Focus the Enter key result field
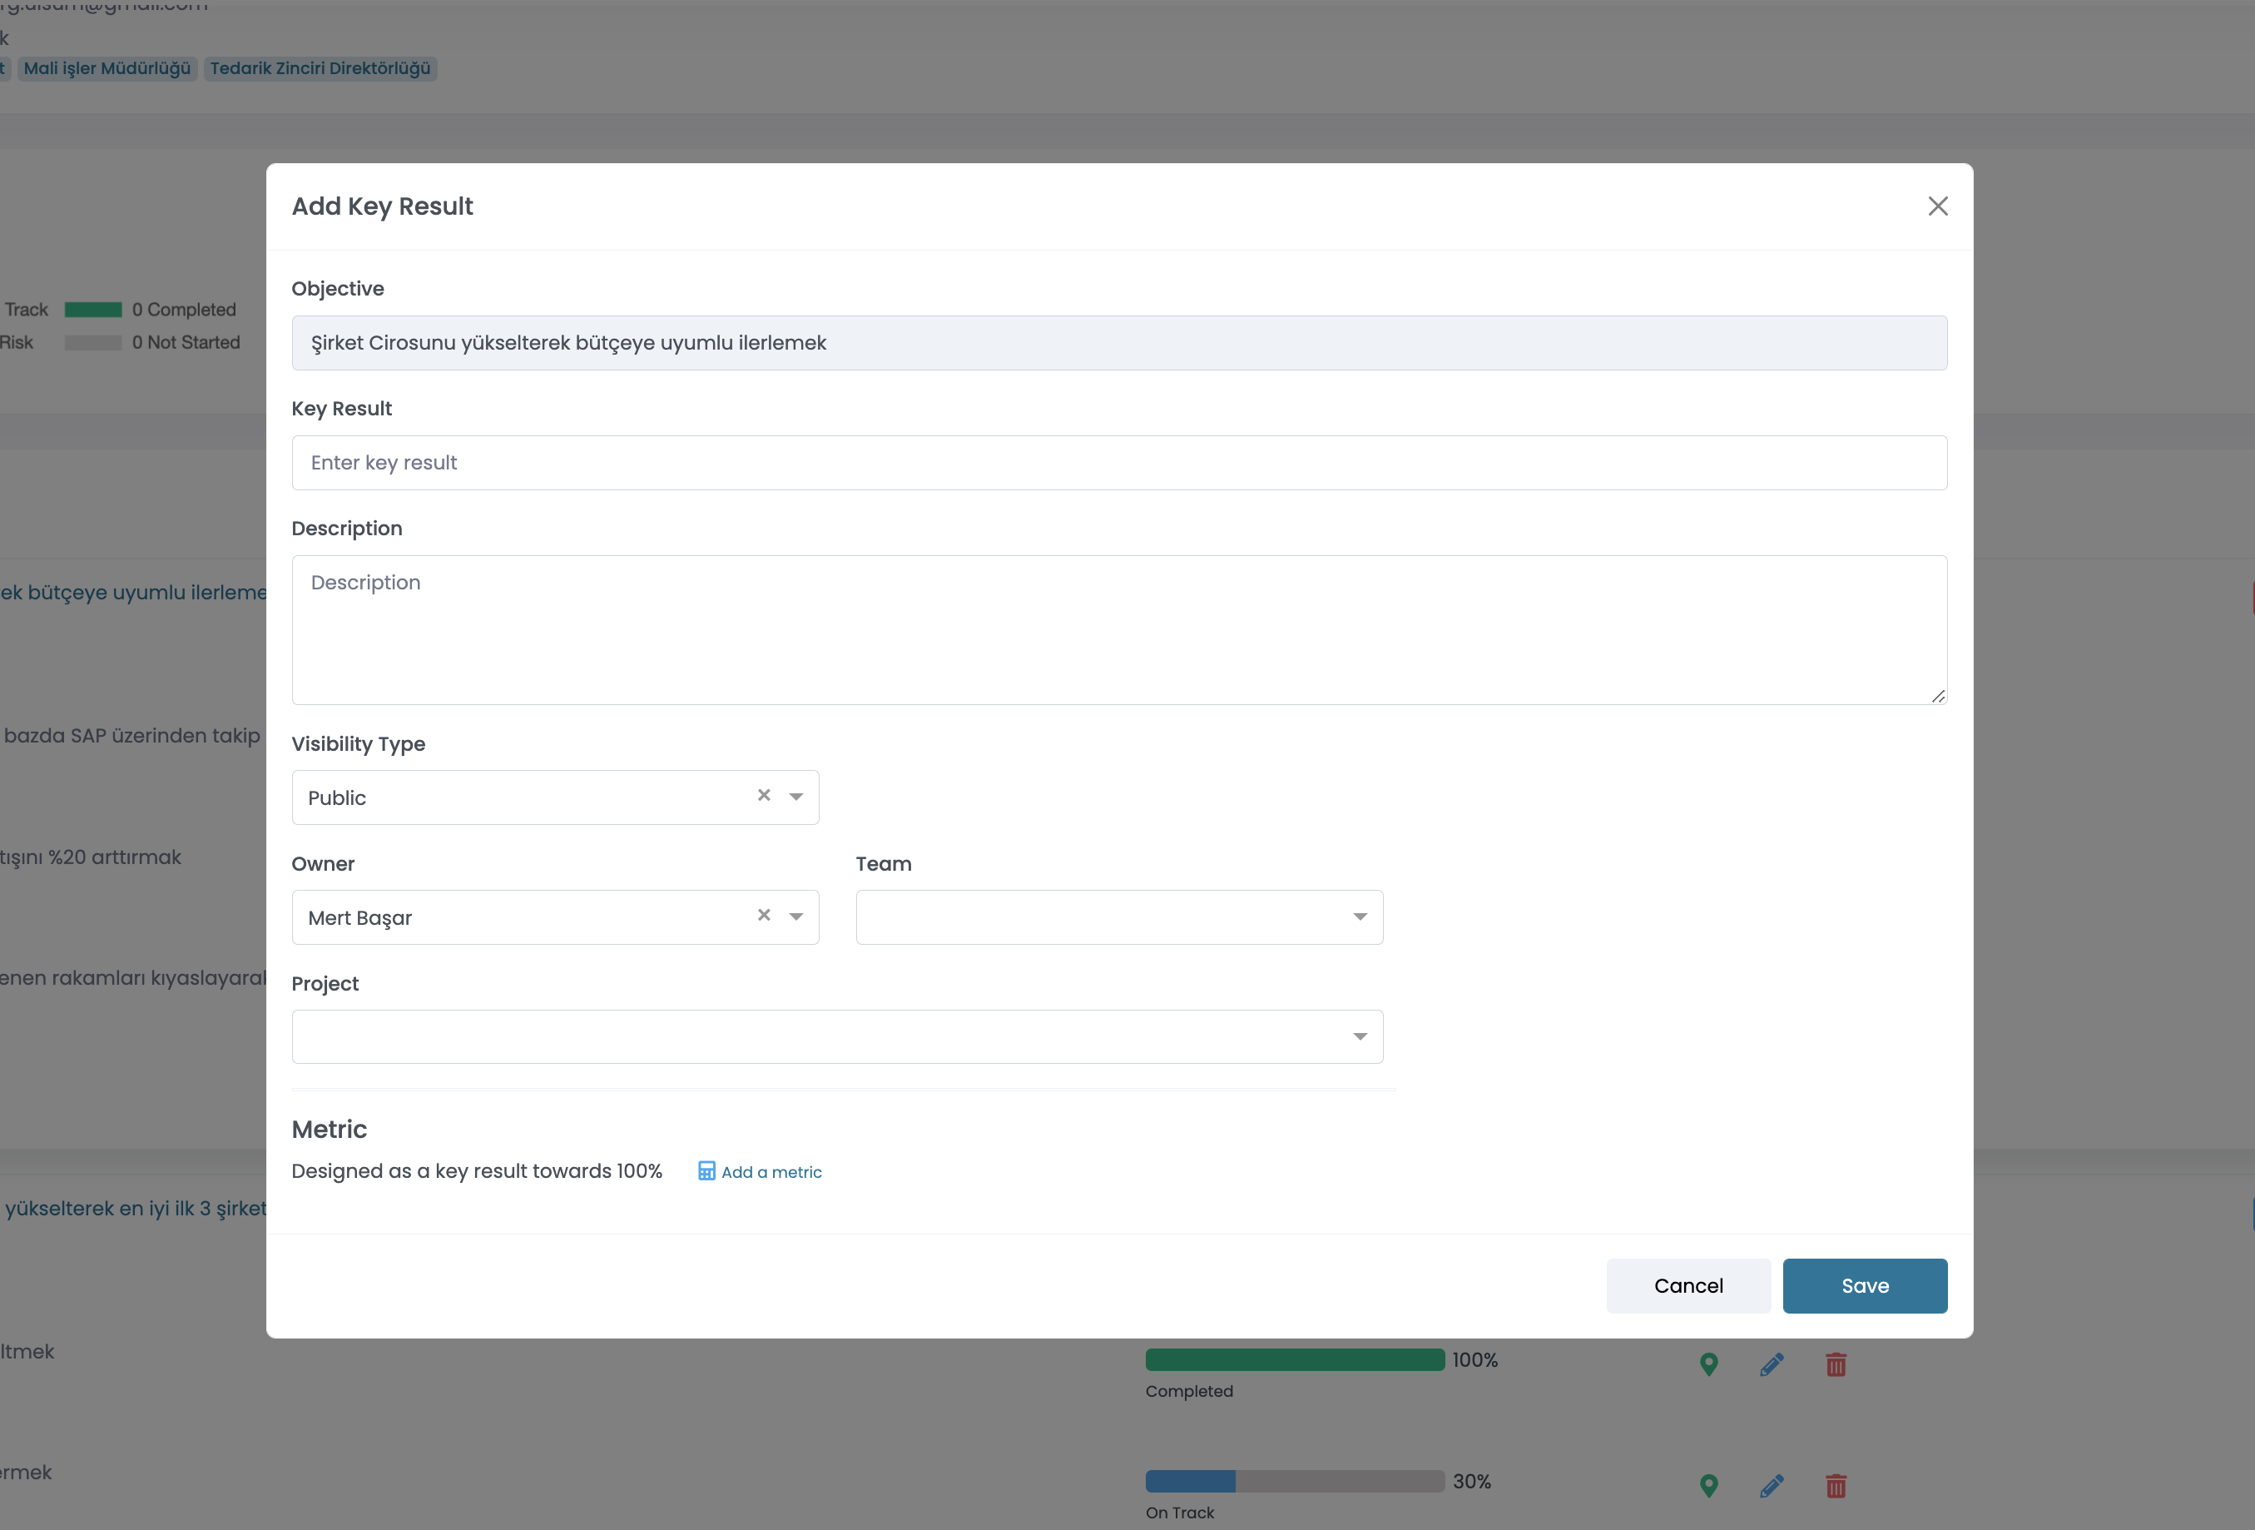2255x1530 pixels. tap(1118, 463)
